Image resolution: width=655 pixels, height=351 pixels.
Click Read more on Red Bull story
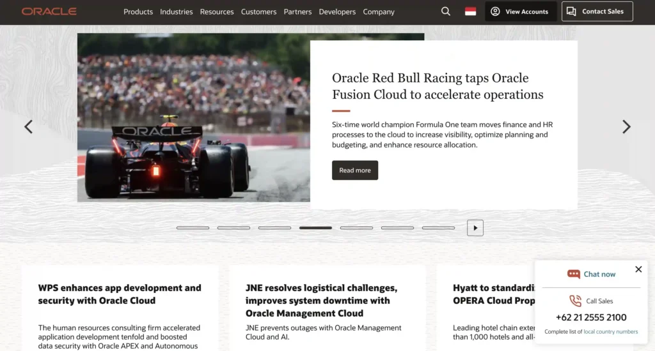tap(355, 170)
